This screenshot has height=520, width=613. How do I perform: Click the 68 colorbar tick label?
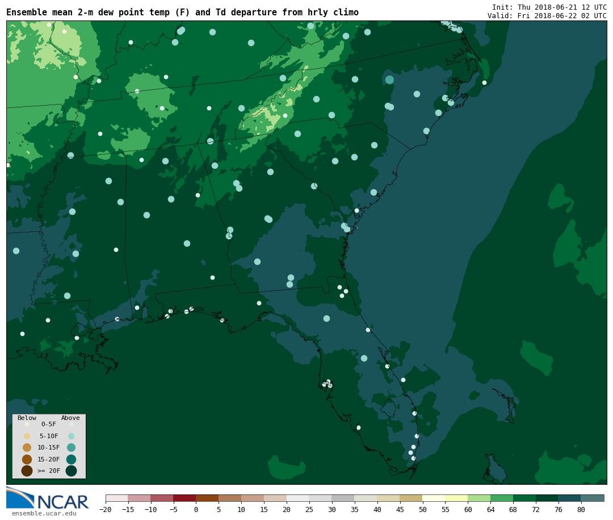click(513, 509)
